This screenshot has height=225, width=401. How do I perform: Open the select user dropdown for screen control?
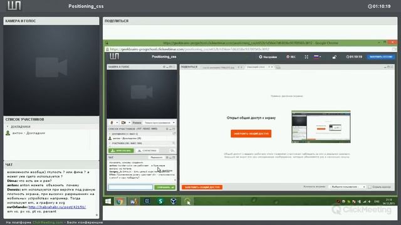347,187
